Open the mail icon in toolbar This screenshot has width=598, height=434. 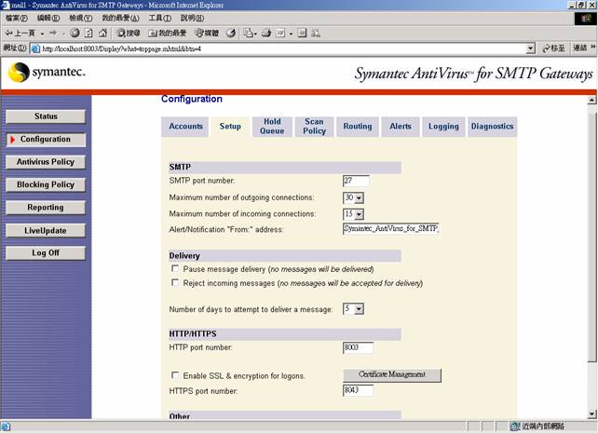pos(248,34)
